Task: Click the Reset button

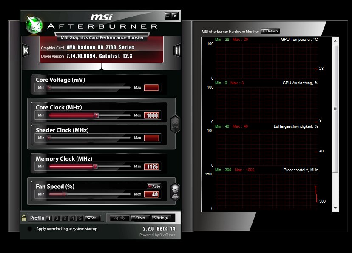Action: coord(140,218)
